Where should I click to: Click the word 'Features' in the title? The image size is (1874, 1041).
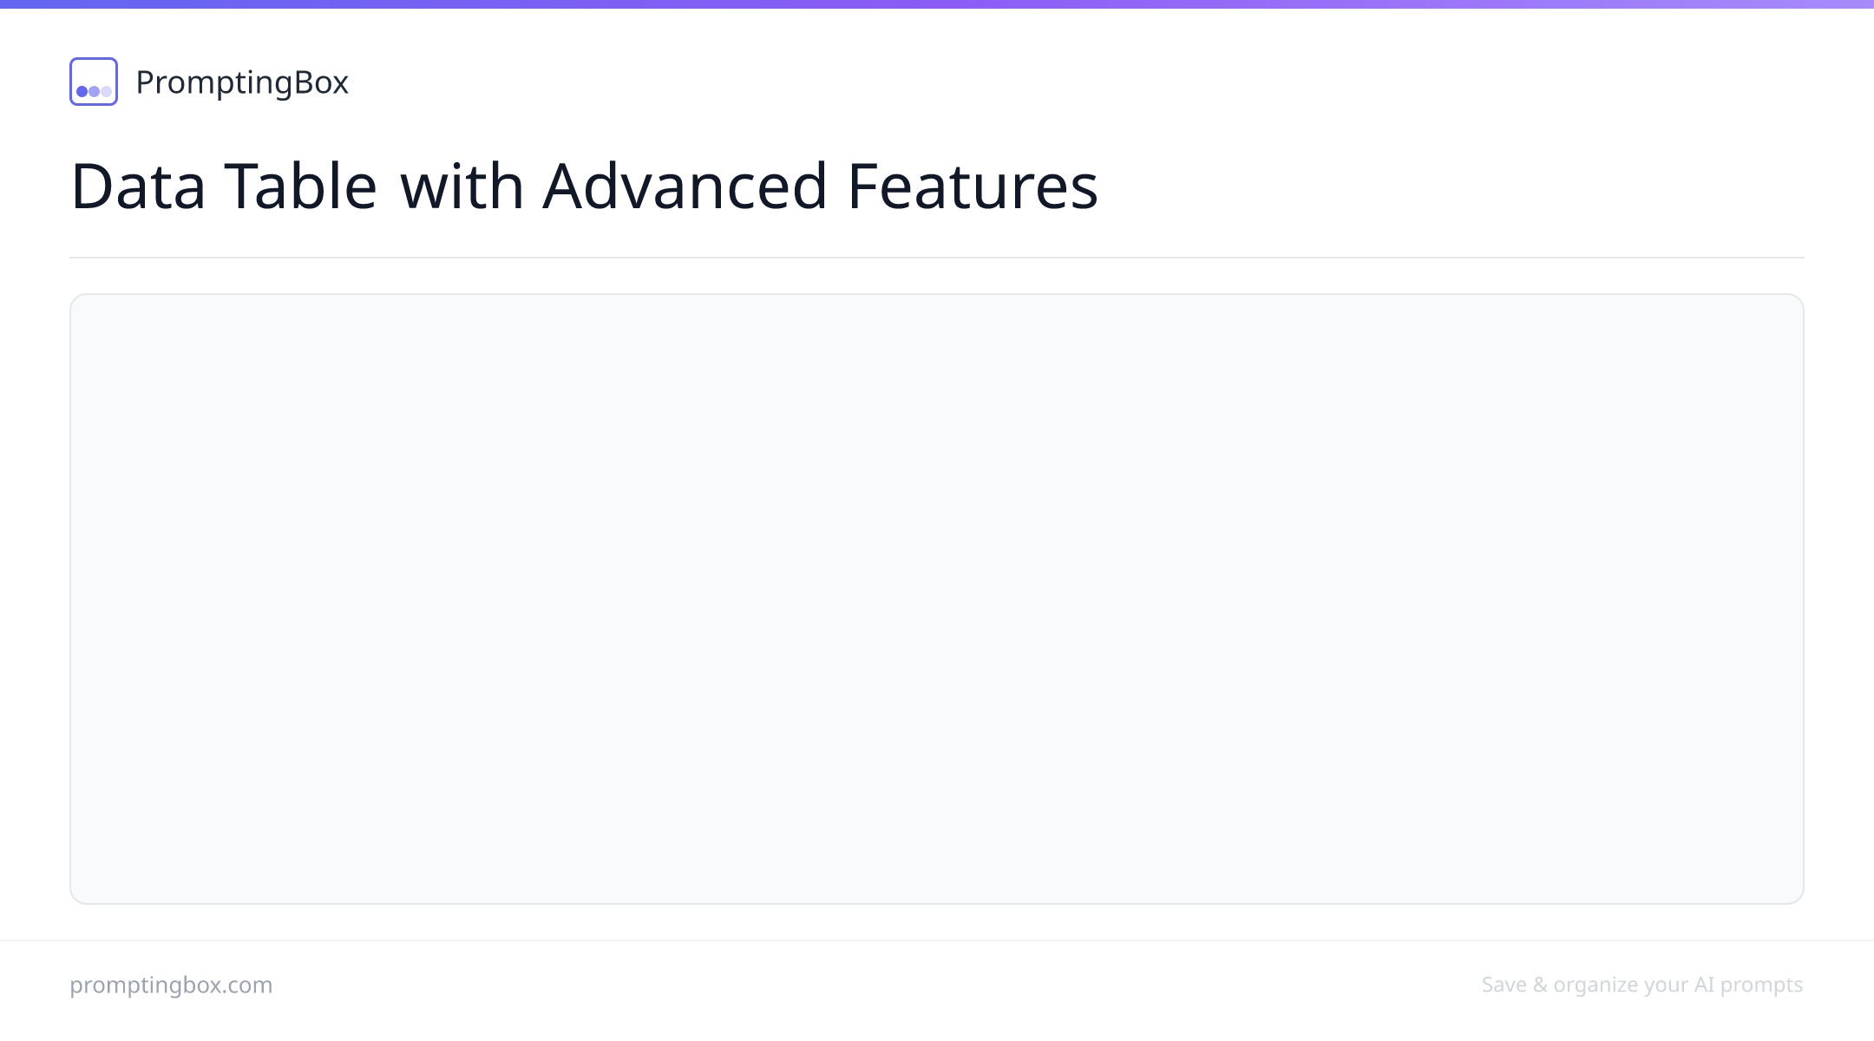point(973,186)
